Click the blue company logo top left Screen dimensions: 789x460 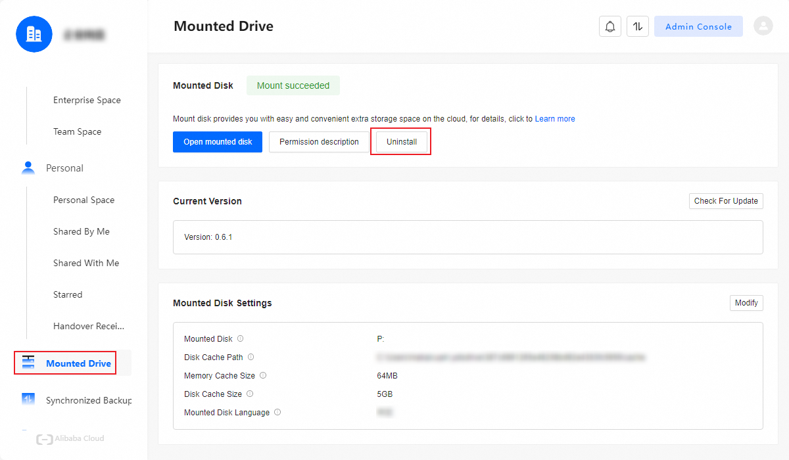[34, 34]
